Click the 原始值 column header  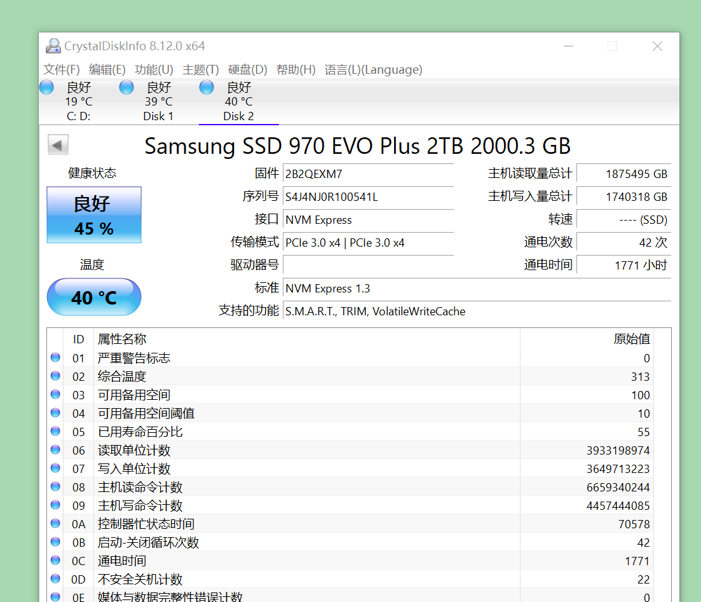(587, 339)
